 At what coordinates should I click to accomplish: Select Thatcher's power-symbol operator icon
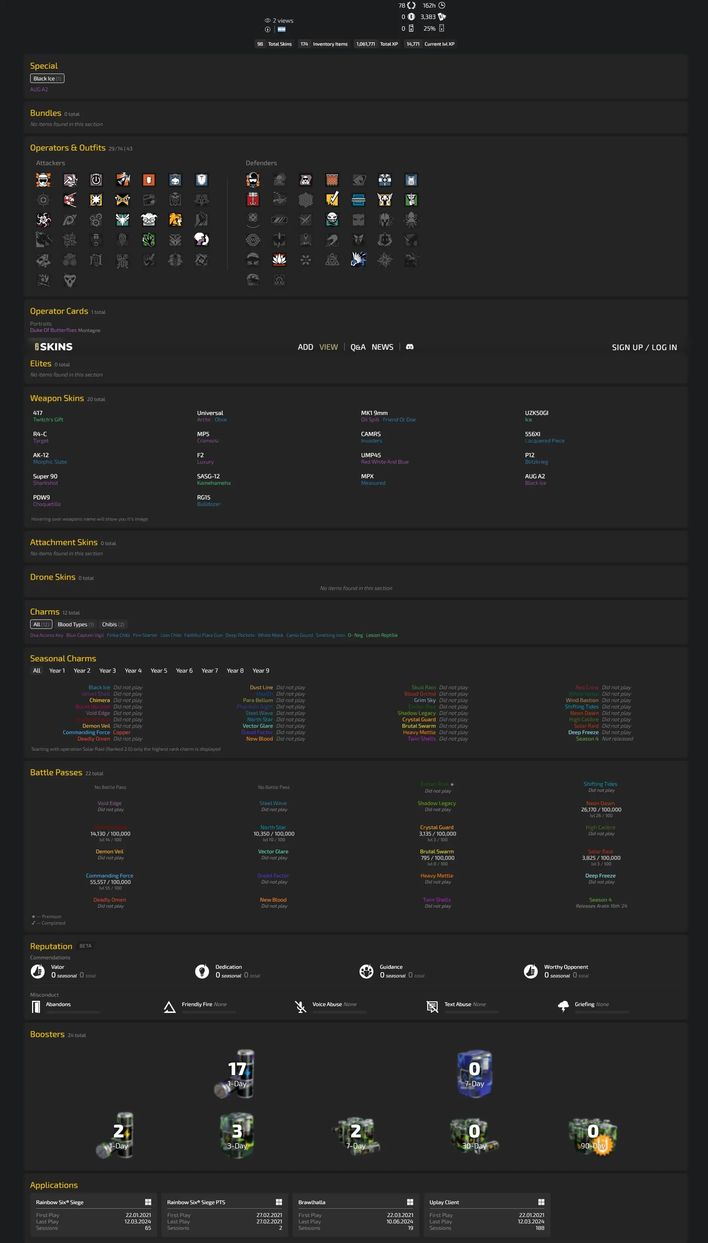tap(96, 180)
